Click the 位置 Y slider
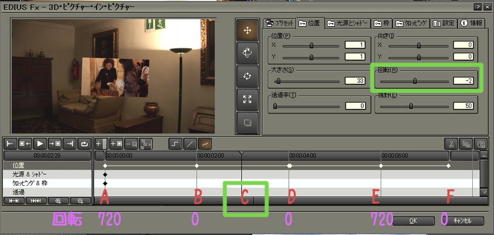Viewport: 494px width, 235px height. (x=311, y=57)
